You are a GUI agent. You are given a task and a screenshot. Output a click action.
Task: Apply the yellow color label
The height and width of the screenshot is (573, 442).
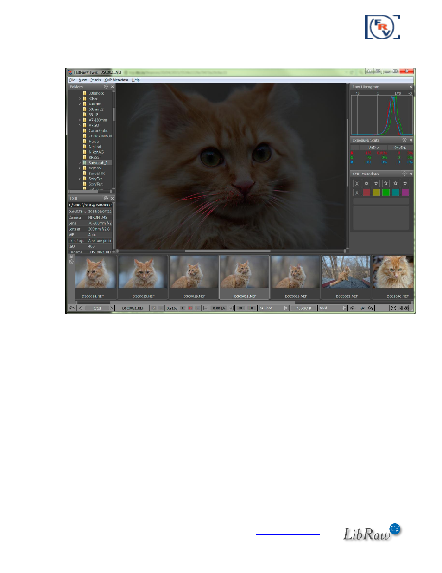(x=376, y=193)
